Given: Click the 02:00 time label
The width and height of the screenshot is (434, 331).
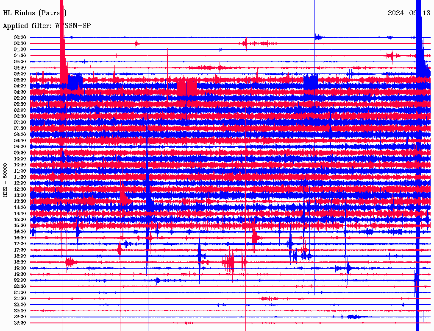Looking at the screenshot, I should coord(20,62).
